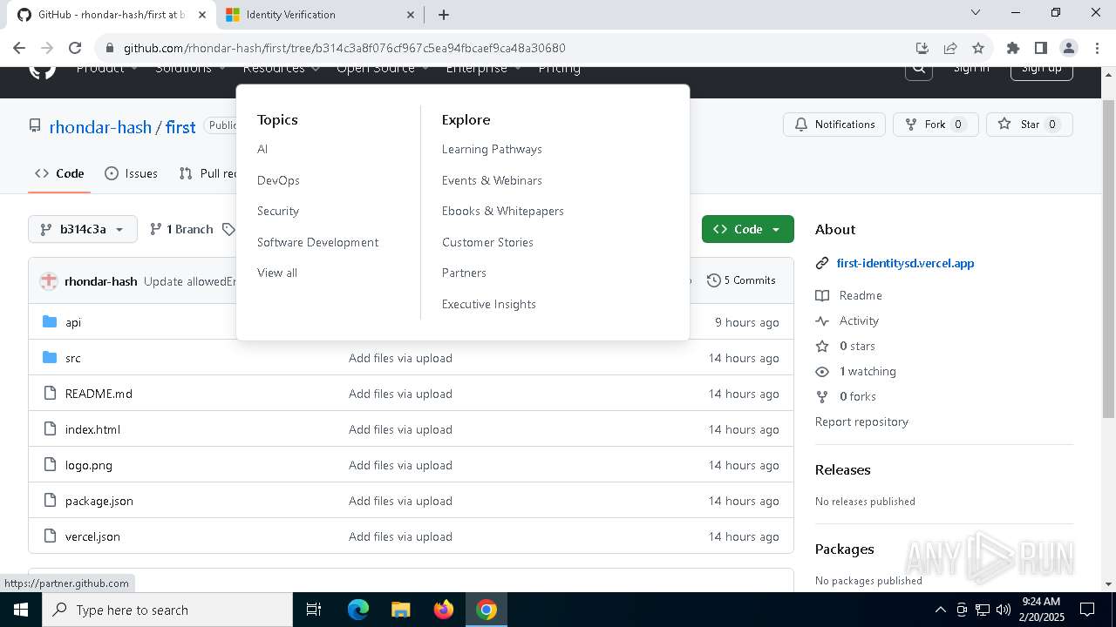Click the install app icon in address bar
This screenshot has height=627, width=1116.
(922, 48)
